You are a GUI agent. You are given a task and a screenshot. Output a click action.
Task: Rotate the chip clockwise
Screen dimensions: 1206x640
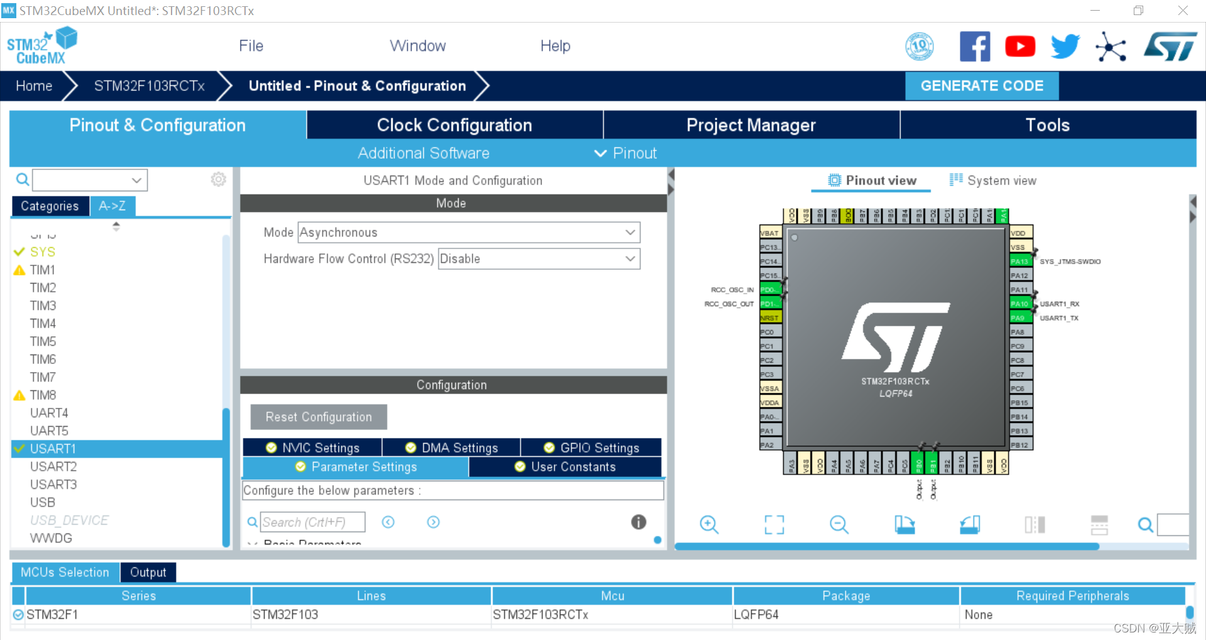pyautogui.click(x=905, y=525)
